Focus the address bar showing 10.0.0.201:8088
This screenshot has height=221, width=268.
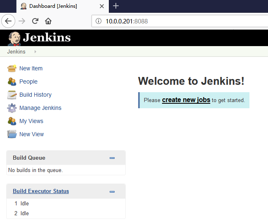pyautogui.click(x=180, y=21)
